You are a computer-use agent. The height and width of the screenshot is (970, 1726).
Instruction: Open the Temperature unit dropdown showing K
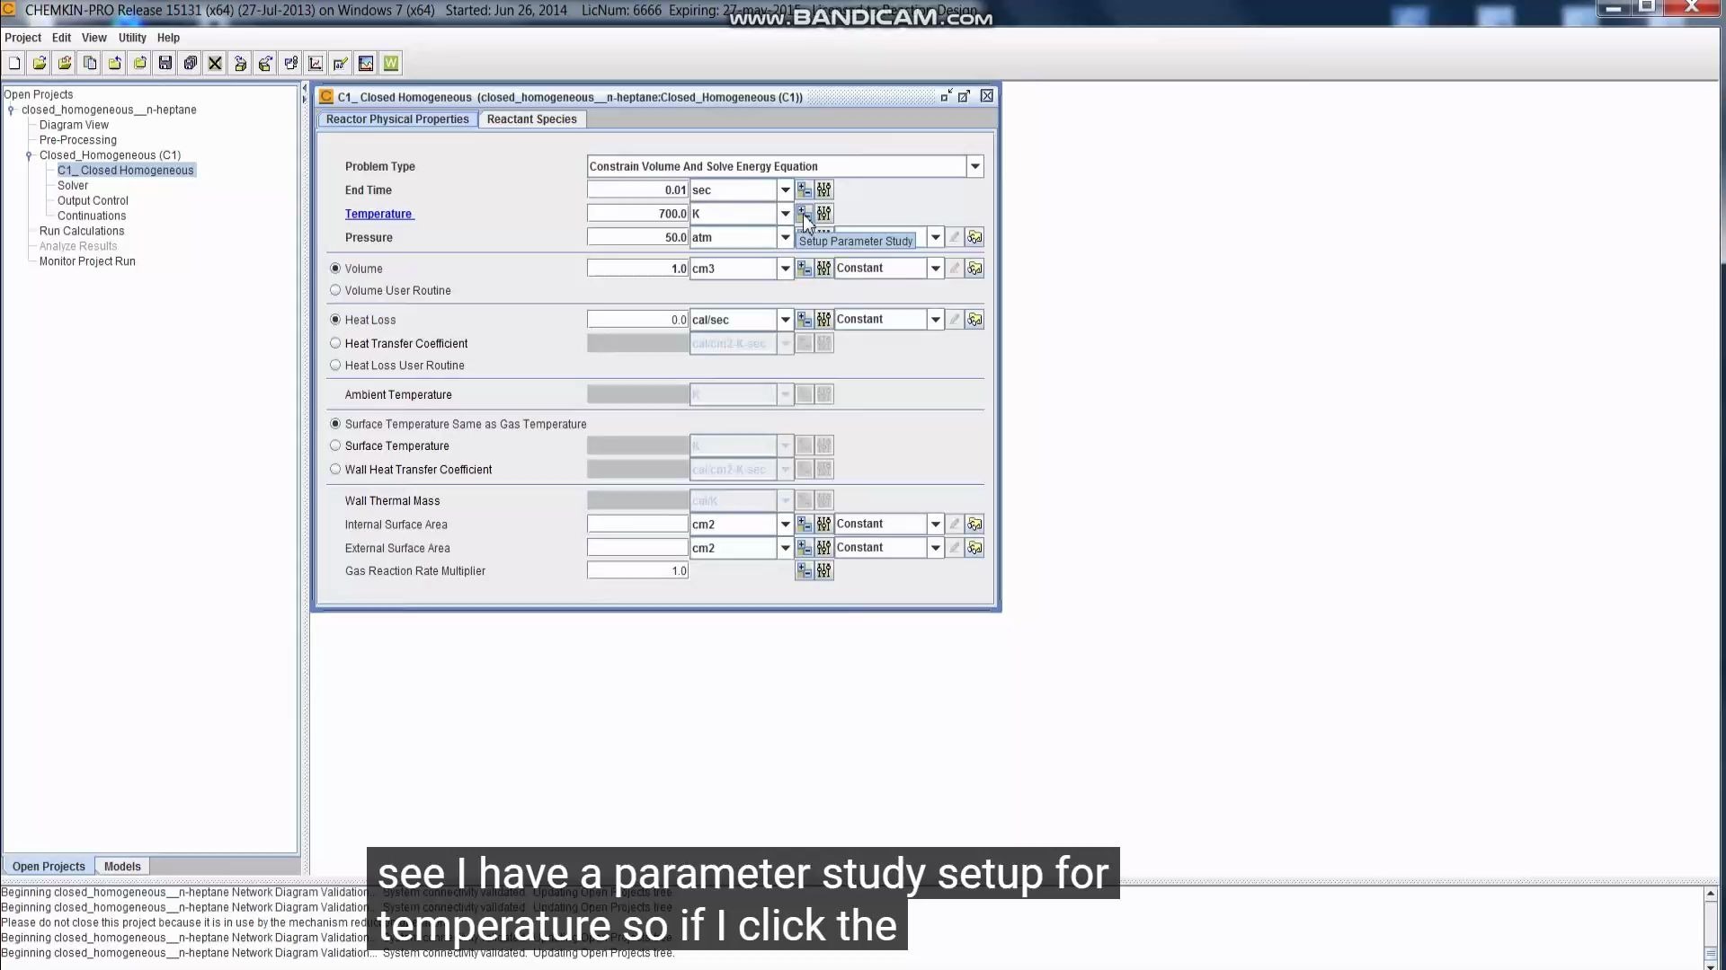[x=785, y=213]
